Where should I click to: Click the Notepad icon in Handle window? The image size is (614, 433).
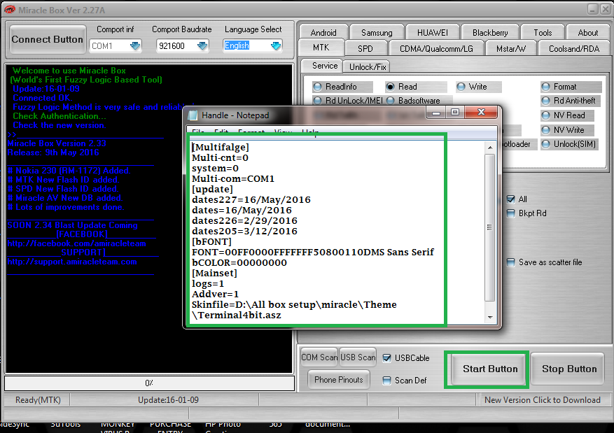click(x=193, y=115)
